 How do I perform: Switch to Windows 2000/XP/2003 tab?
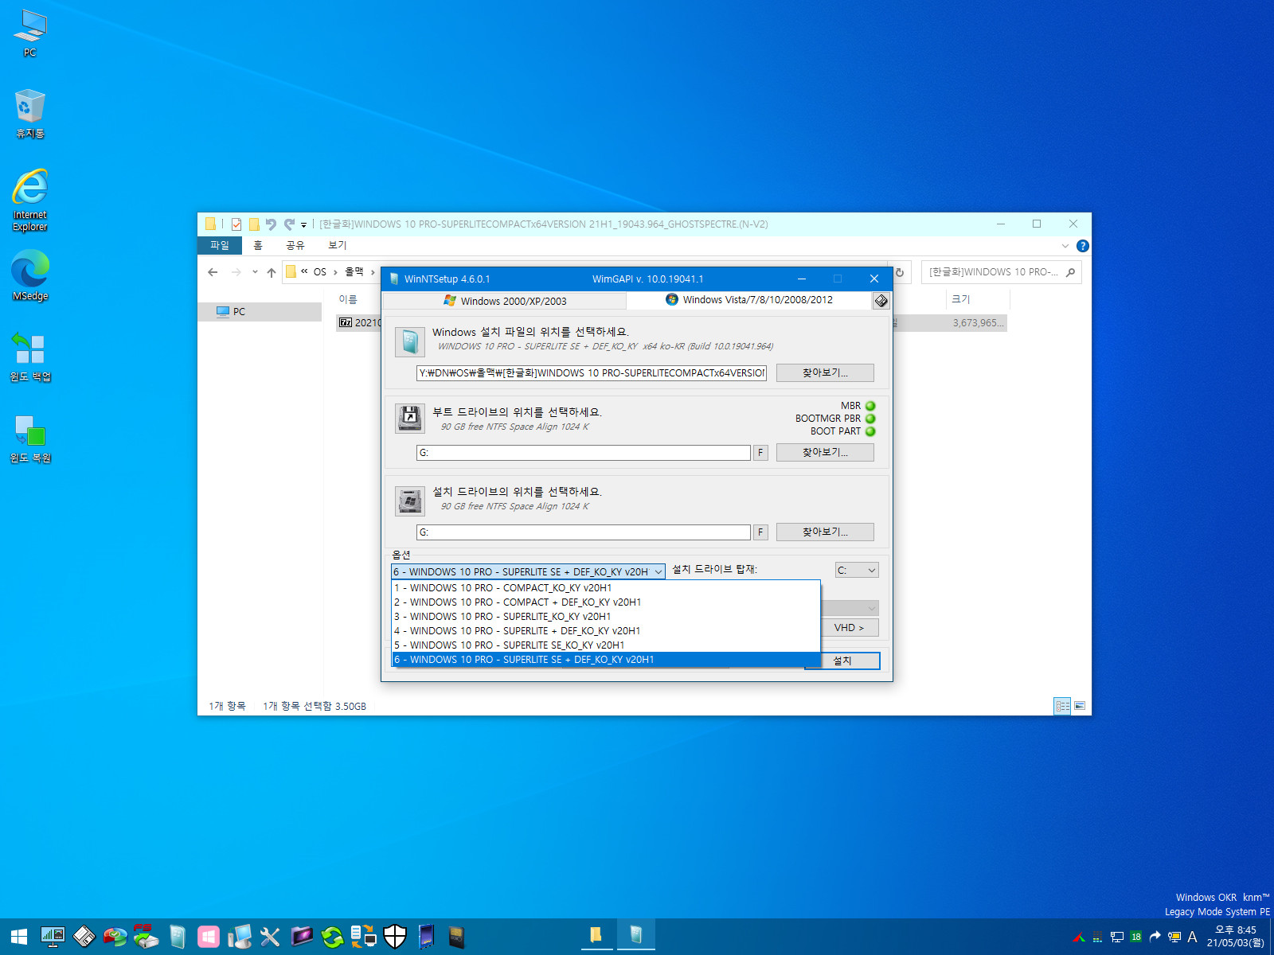point(505,301)
